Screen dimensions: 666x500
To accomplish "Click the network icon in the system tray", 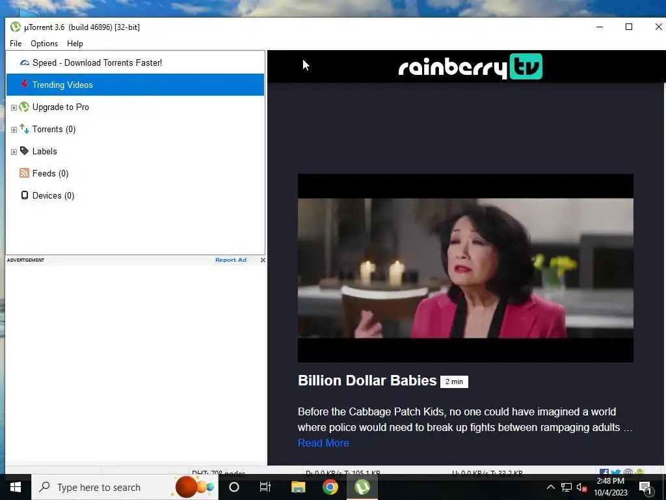I will coord(566,487).
